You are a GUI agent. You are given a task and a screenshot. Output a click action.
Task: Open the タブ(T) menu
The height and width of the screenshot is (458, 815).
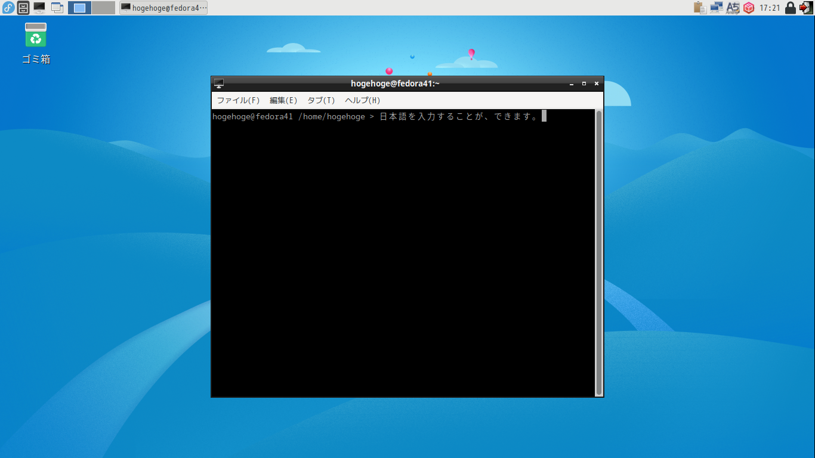[x=320, y=100]
